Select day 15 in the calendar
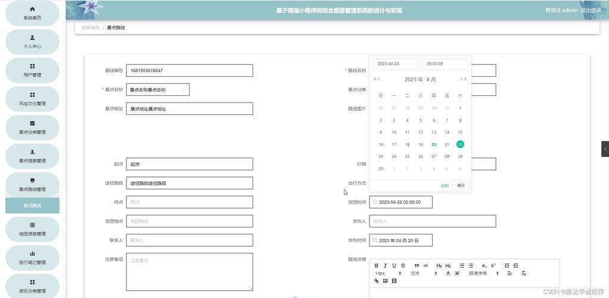This screenshot has width=609, height=298. 460,132
